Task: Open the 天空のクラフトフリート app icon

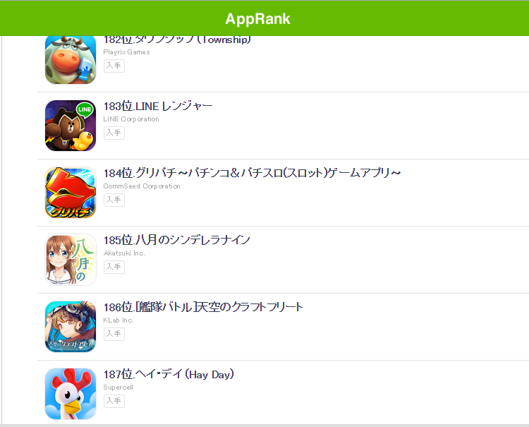Action: click(x=71, y=327)
